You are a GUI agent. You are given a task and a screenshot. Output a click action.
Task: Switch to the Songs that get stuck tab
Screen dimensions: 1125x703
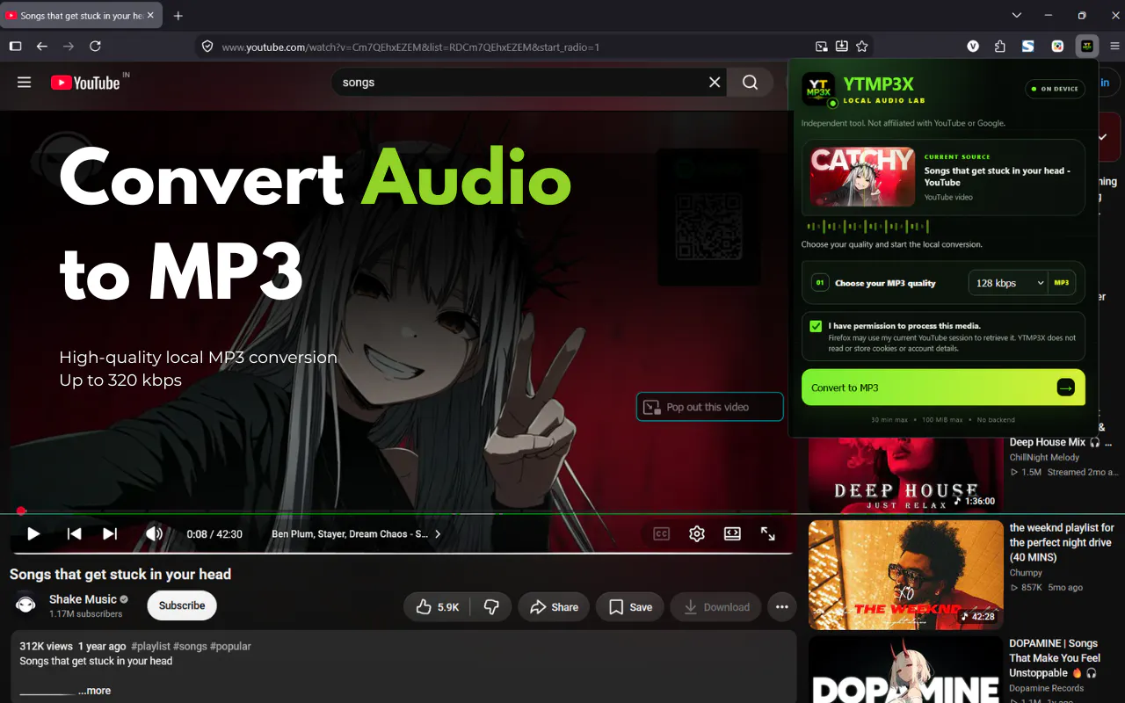pyautogui.click(x=81, y=16)
